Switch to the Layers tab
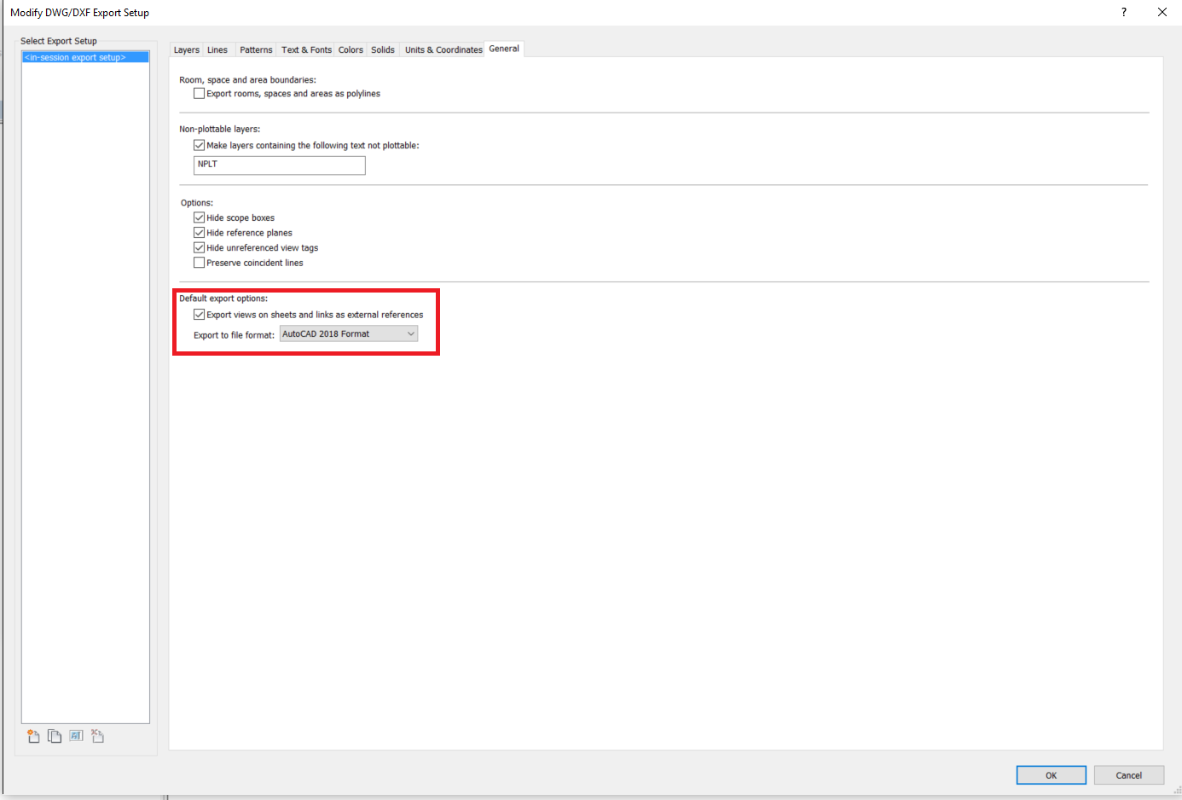The image size is (1182, 800). coord(186,49)
